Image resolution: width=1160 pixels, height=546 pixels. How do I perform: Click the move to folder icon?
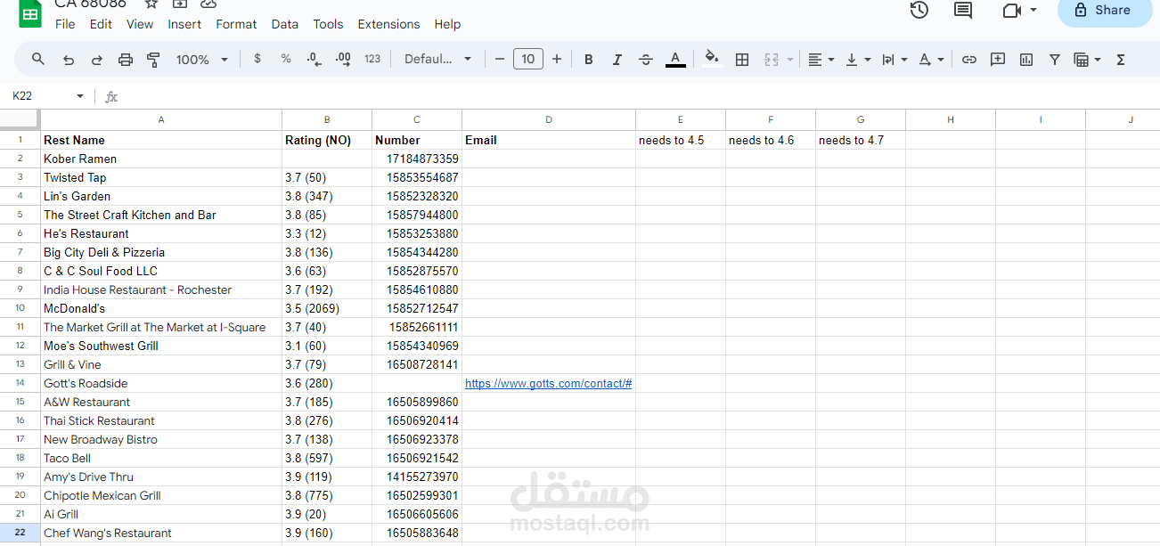[x=180, y=4]
